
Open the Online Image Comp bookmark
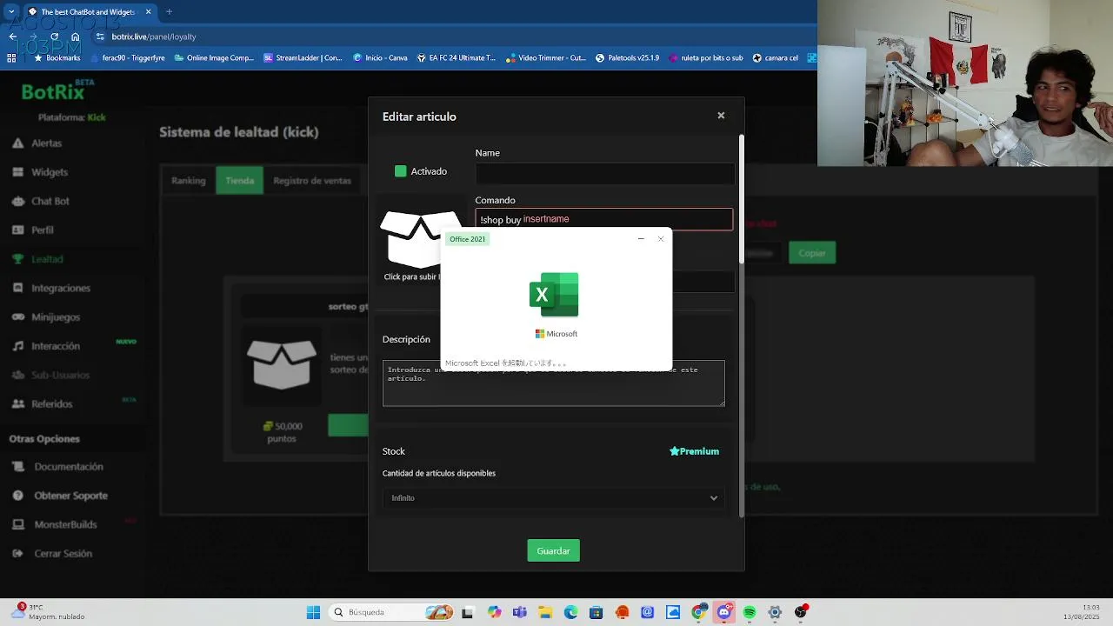(214, 58)
